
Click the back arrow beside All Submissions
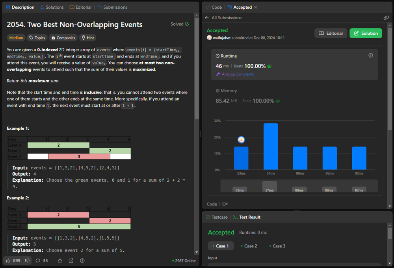[207, 18]
